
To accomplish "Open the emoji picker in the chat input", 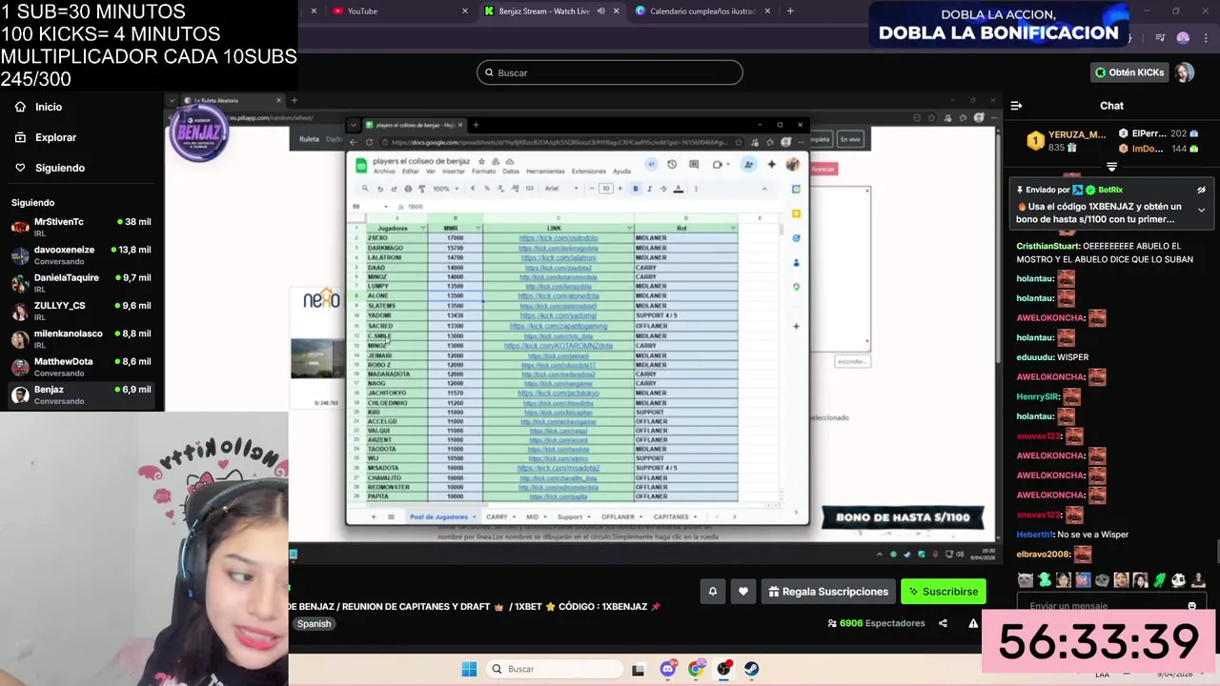I will (x=1191, y=606).
